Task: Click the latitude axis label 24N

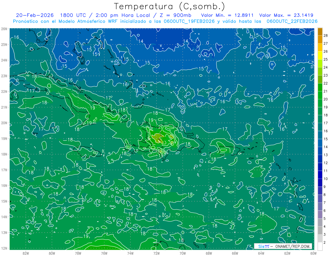Action: [4, 60]
